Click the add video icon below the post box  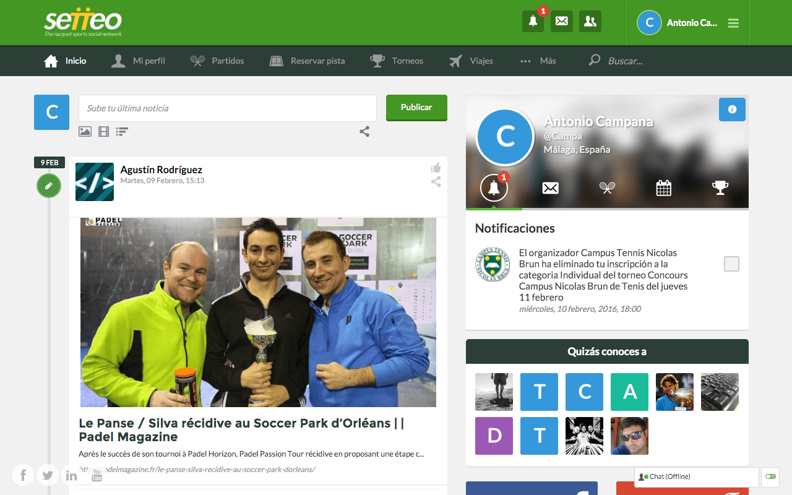103,131
